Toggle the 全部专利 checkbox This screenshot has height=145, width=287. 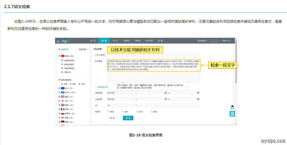tap(59, 49)
